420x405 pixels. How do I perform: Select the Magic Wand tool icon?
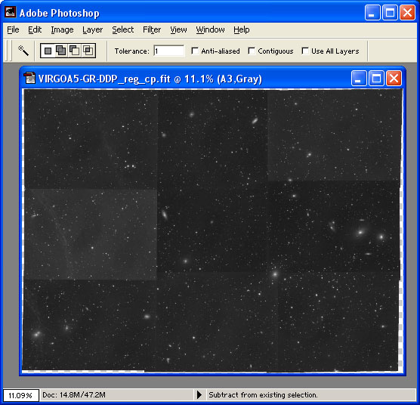pos(23,51)
